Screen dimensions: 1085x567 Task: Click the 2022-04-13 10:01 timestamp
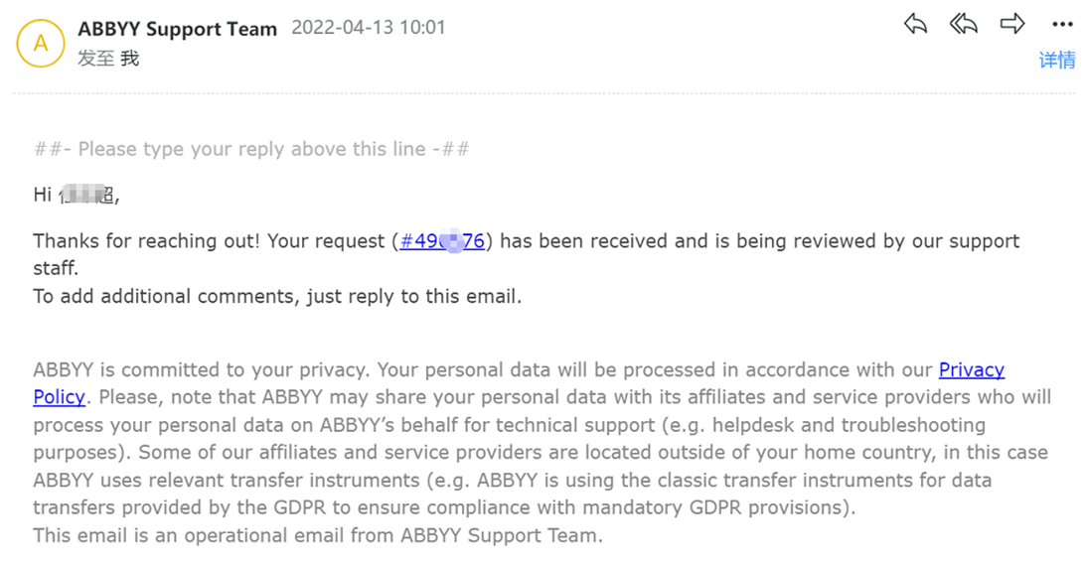pyautogui.click(x=369, y=28)
